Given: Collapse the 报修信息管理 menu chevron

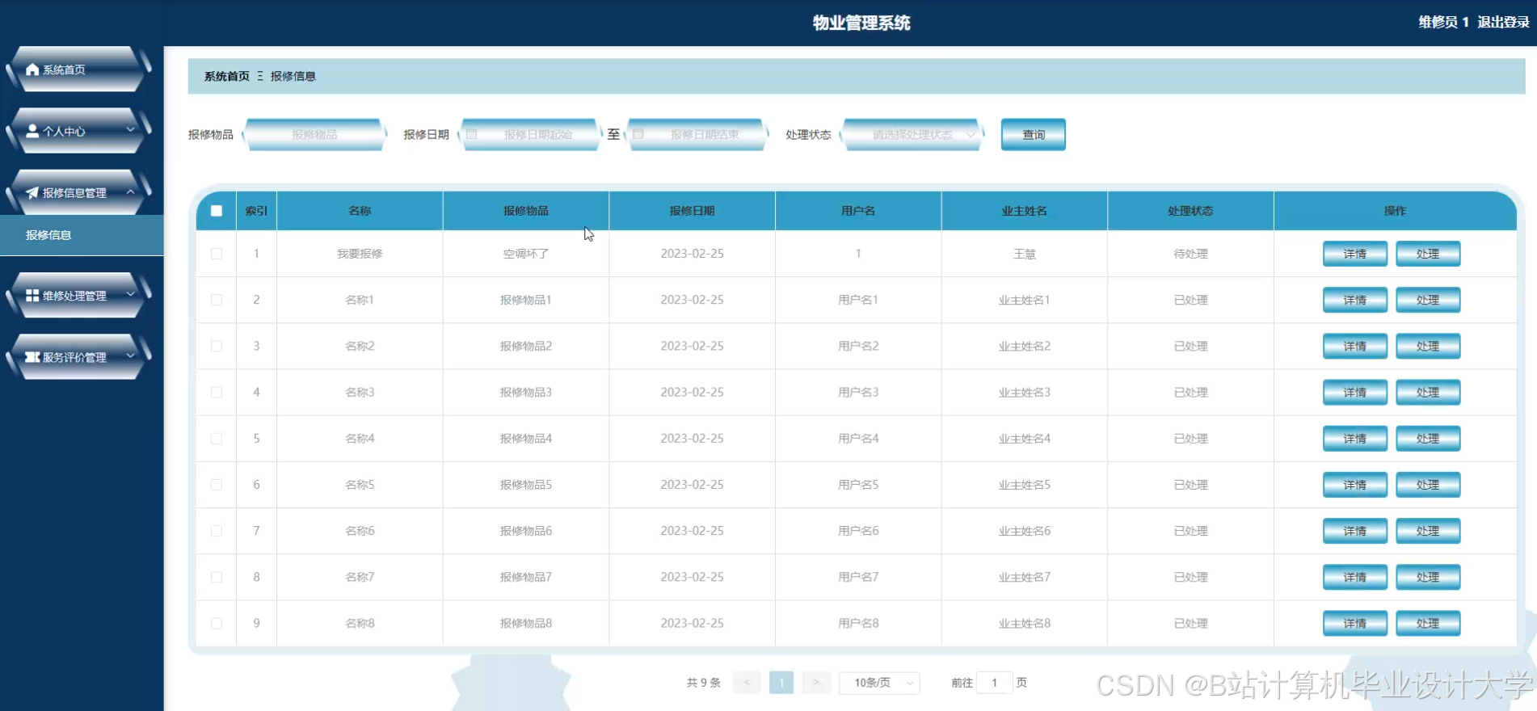Looking at the screenshot, I should [130, 191].
